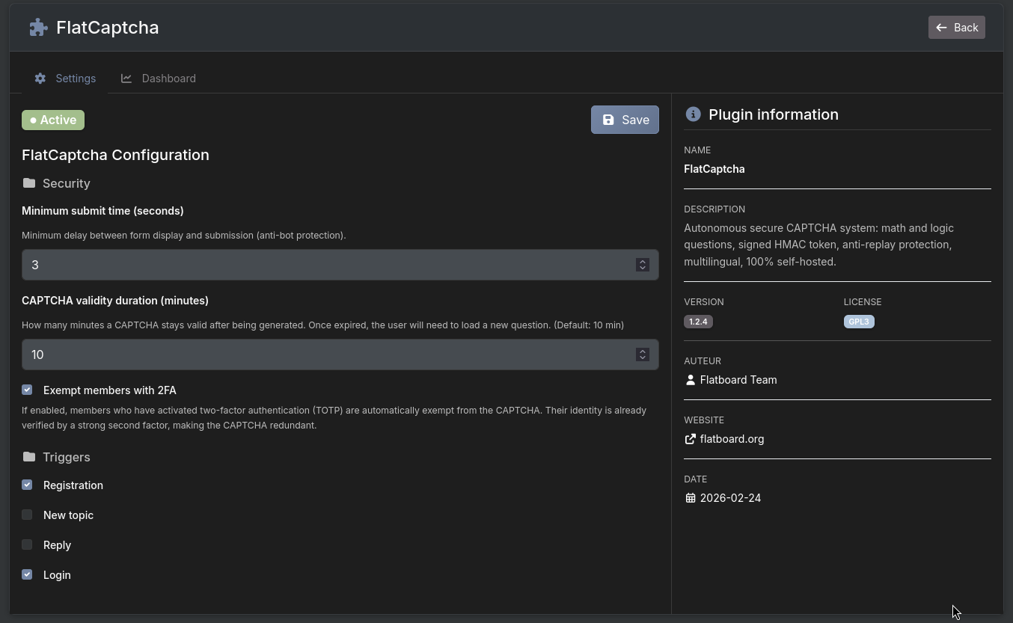1013x623 pixels.
Task: Click the Security folder icon
Action: pyautogui.click(x=29, y=183)
